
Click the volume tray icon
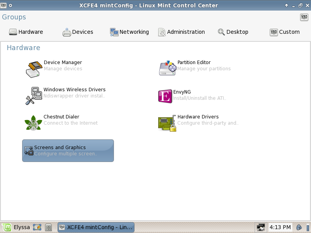click(299, 227)
